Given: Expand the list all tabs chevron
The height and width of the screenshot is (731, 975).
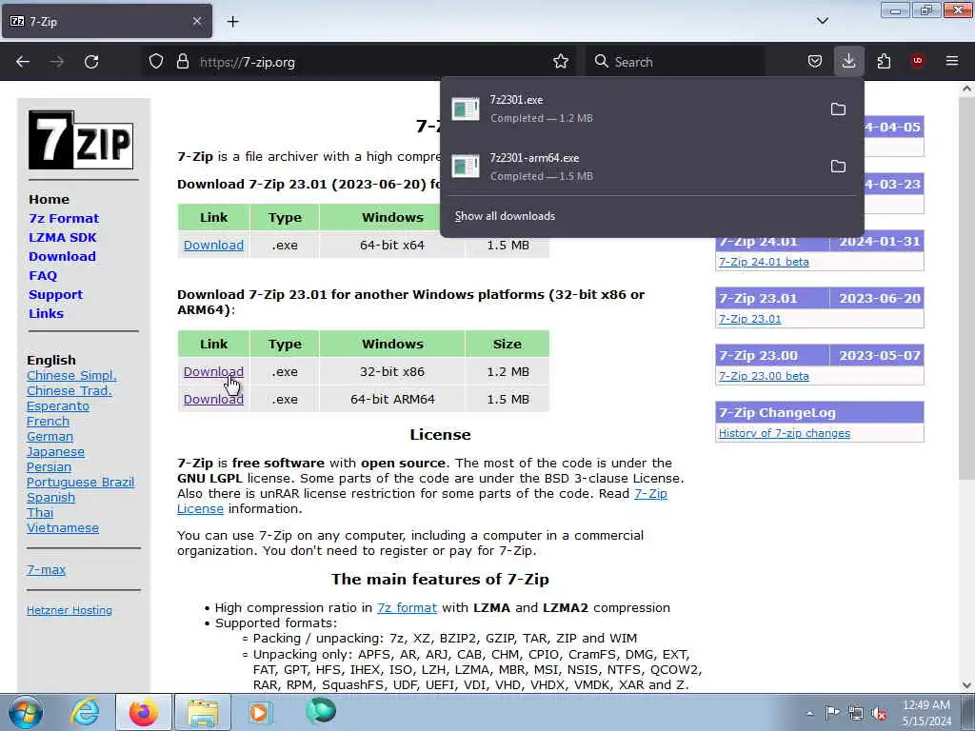Looking at the screenshot, I should tap(822, 21).
